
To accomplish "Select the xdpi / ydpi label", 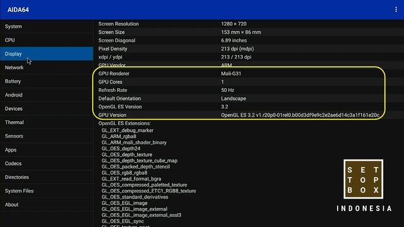I will coord(110,57).
